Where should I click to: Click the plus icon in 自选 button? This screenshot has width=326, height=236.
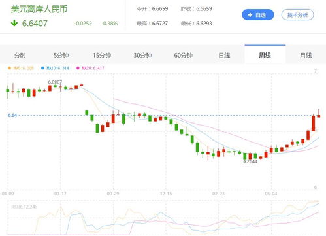point(250,15)
